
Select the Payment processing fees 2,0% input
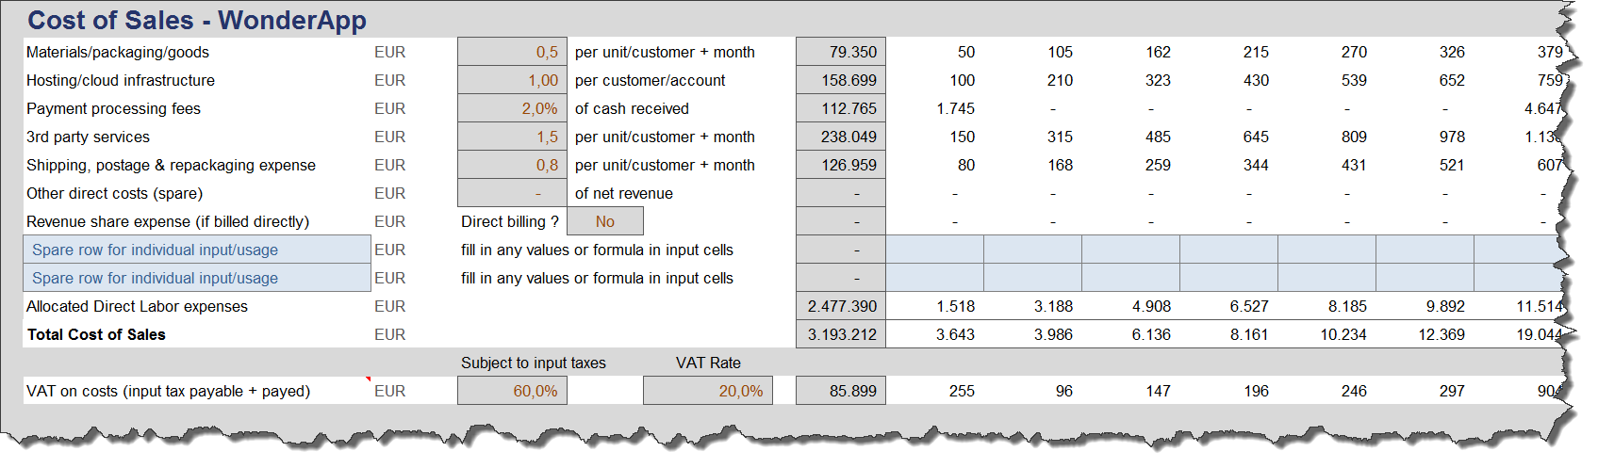(512, 108)
